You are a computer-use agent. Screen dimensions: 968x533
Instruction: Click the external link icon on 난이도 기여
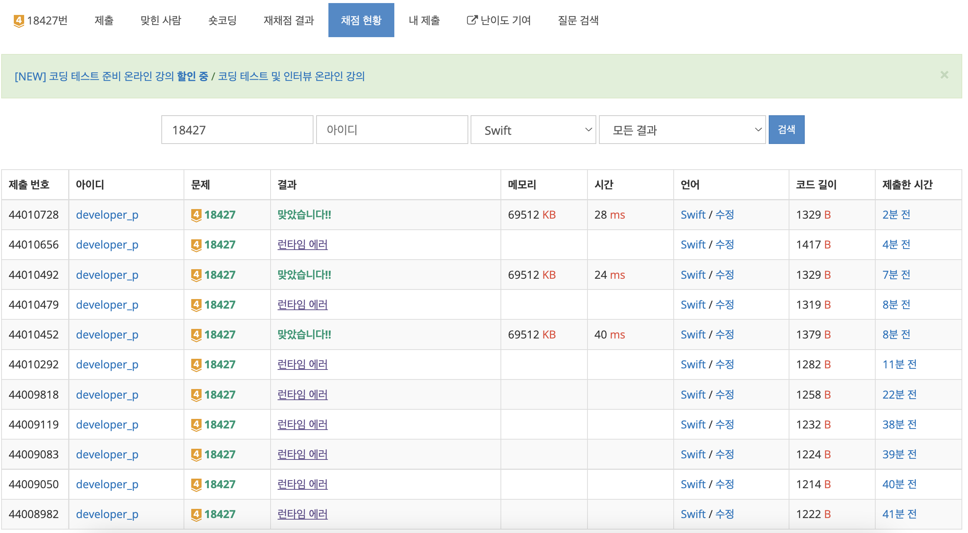pyautogui.click(x=472, y=20)
